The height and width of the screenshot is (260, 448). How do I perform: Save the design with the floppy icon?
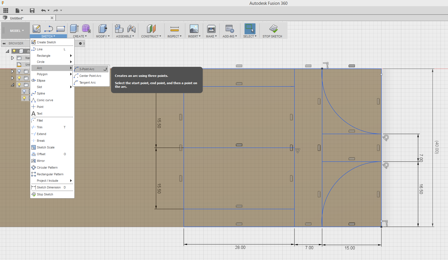32,11
